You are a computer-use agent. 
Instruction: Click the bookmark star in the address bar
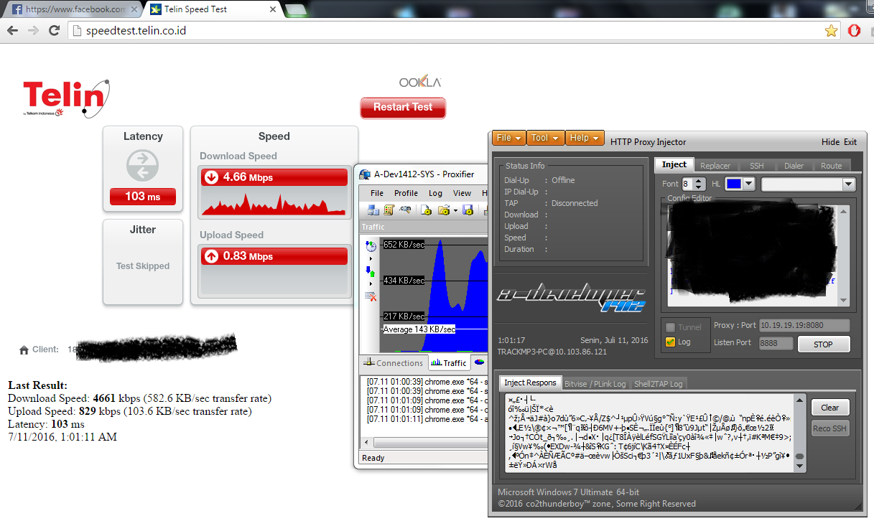coord(831,30)
